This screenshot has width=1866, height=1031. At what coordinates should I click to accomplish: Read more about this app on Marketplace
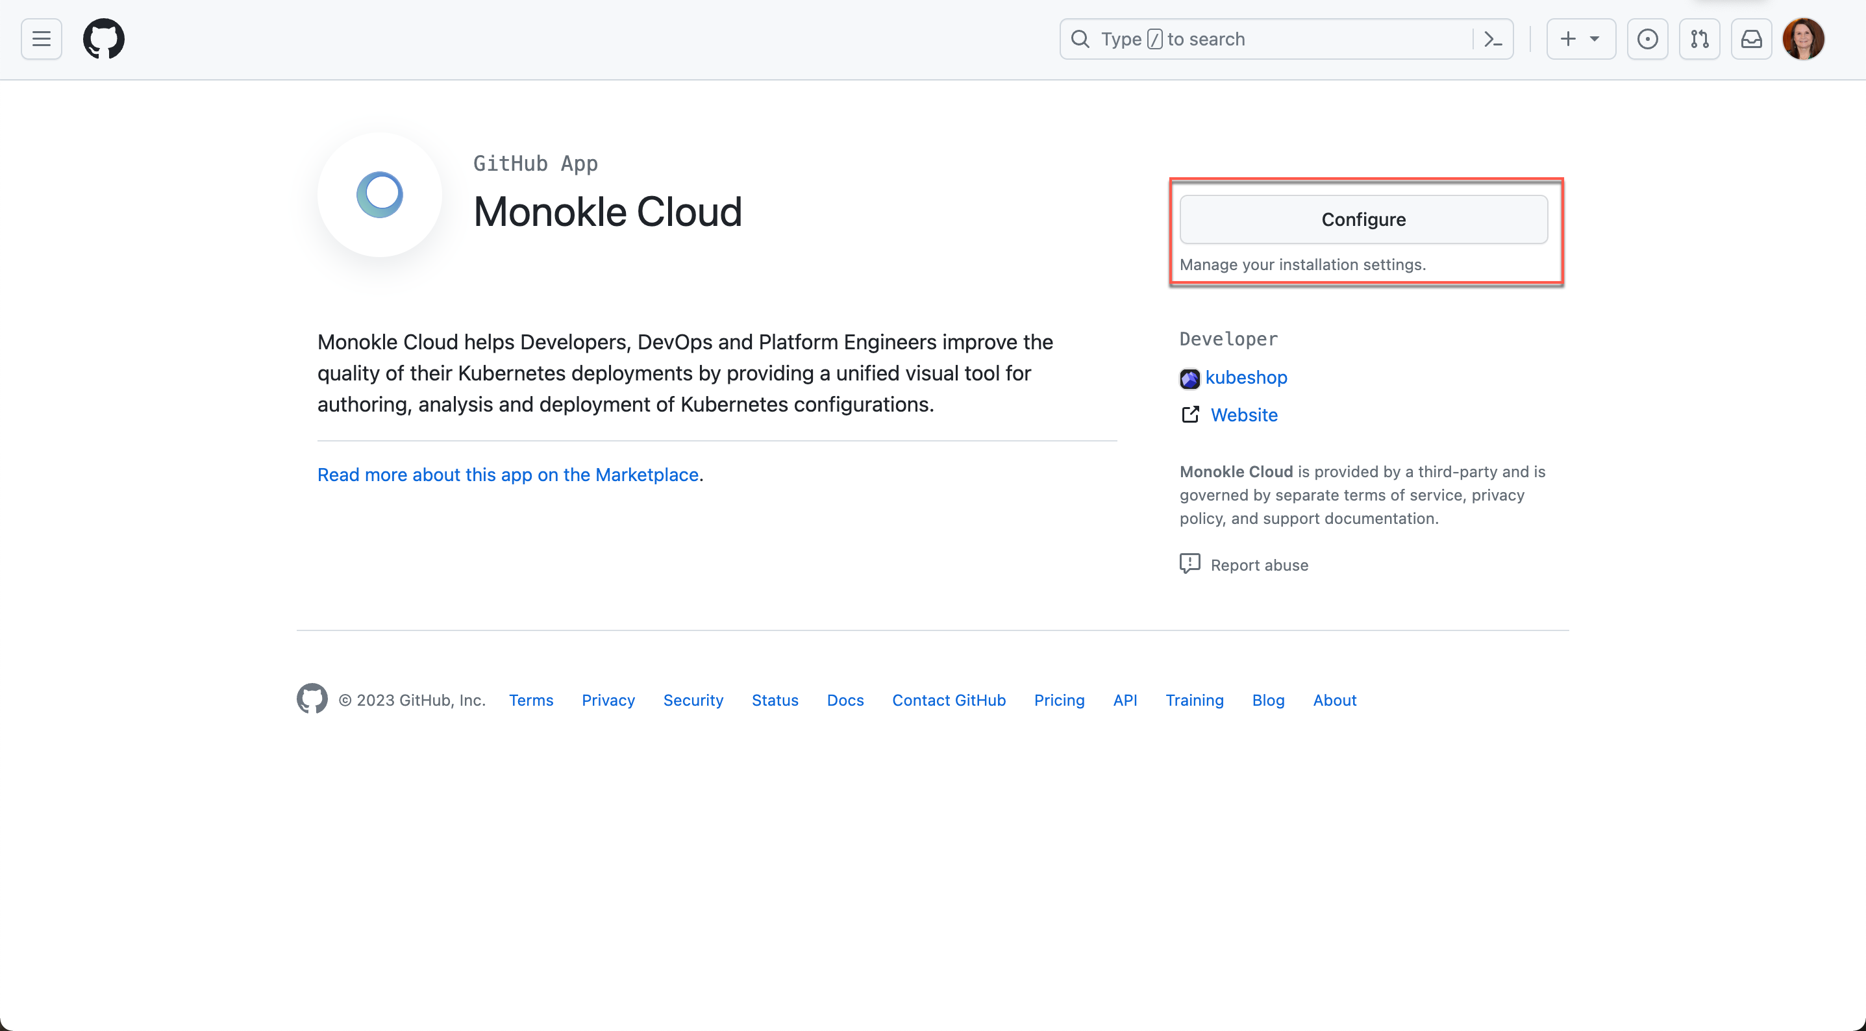pyautogui.click(x=508, y=473)
